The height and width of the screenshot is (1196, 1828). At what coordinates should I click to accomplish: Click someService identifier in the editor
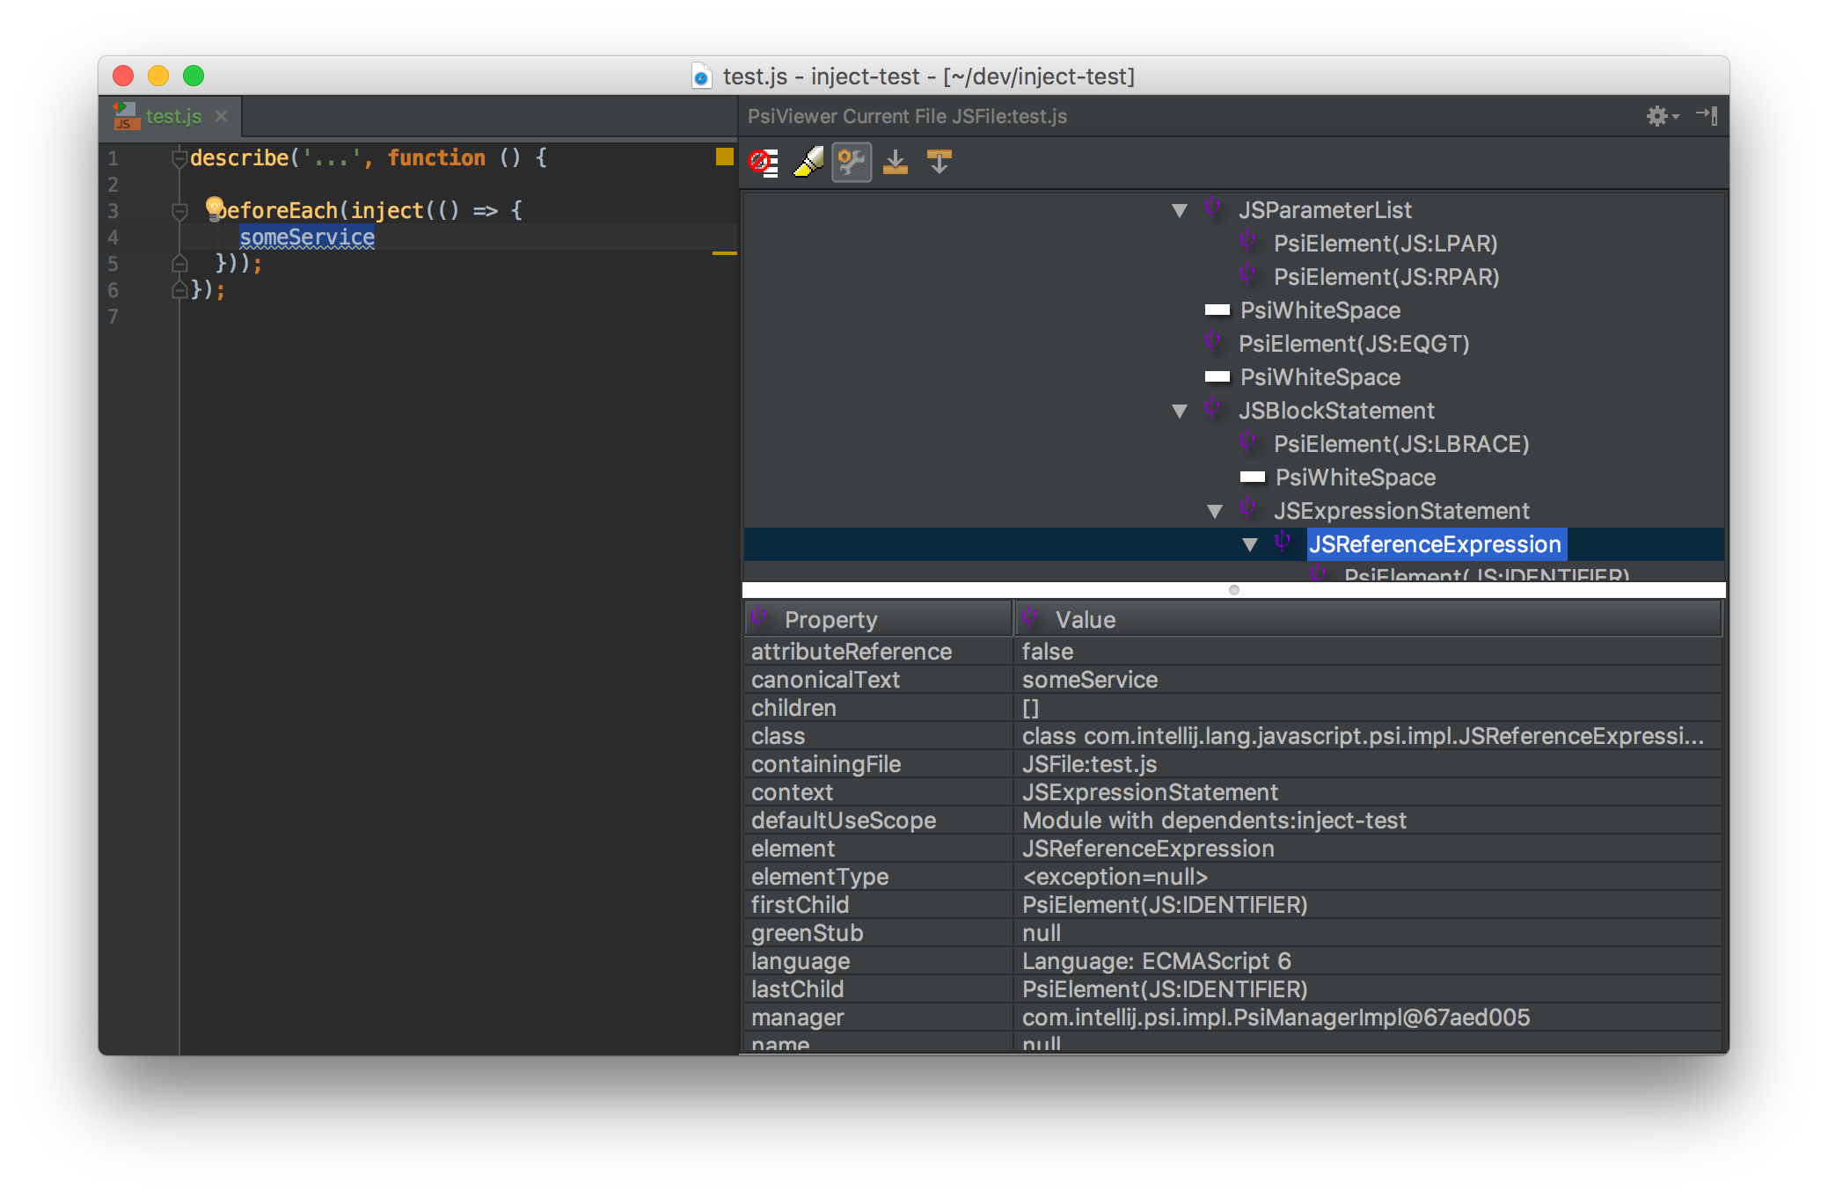coord(306,236)
